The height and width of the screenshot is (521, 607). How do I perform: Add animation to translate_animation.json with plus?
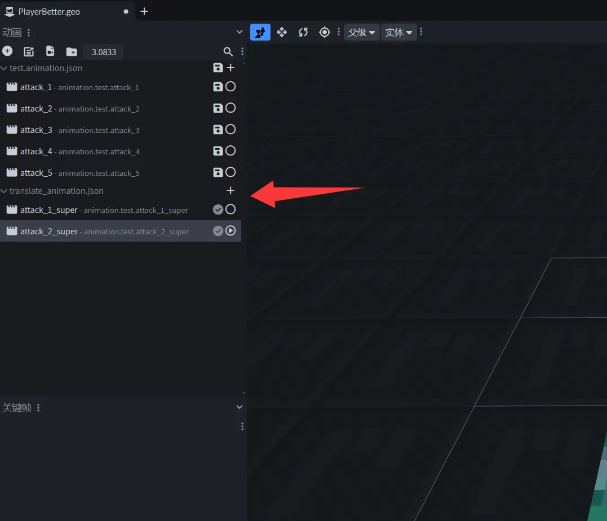coord(230,191)
